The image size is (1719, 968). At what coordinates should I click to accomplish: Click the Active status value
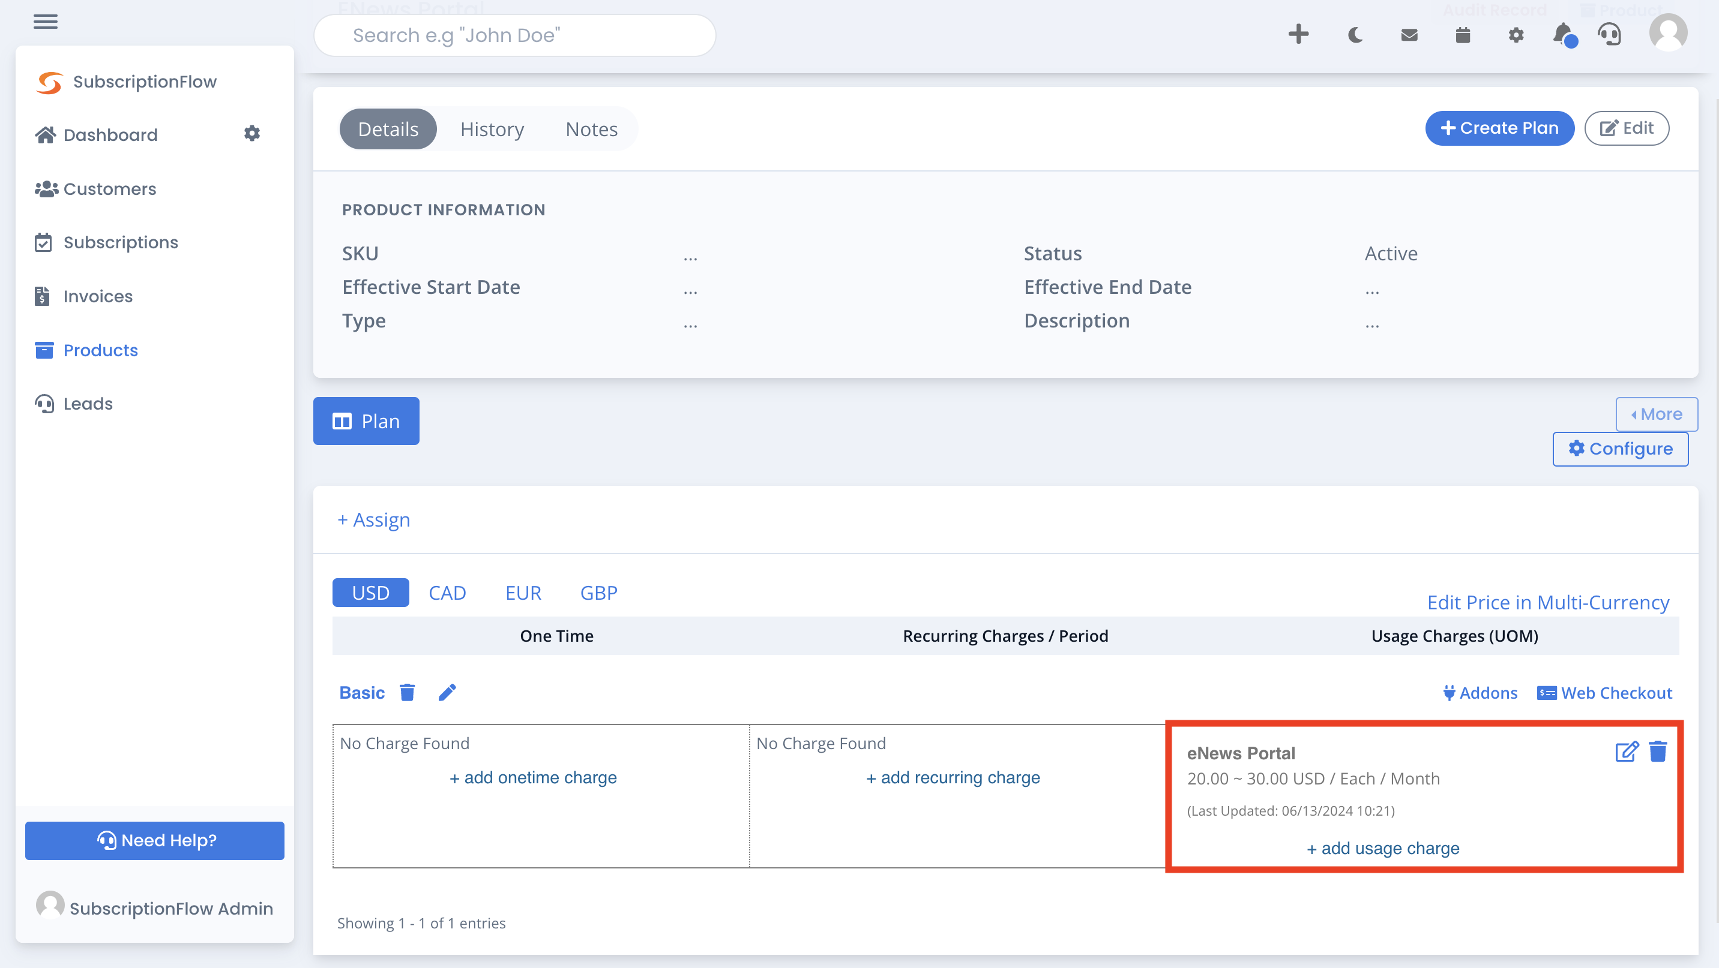[x=1391, y=253]
